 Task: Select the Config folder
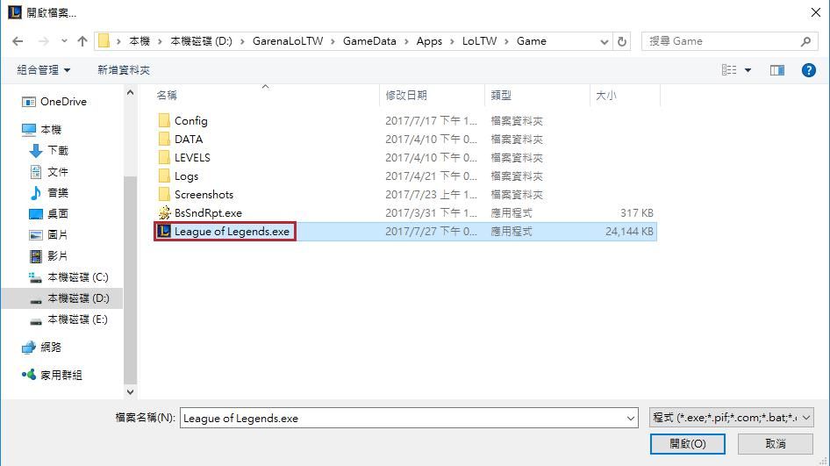tap(191, 121)
